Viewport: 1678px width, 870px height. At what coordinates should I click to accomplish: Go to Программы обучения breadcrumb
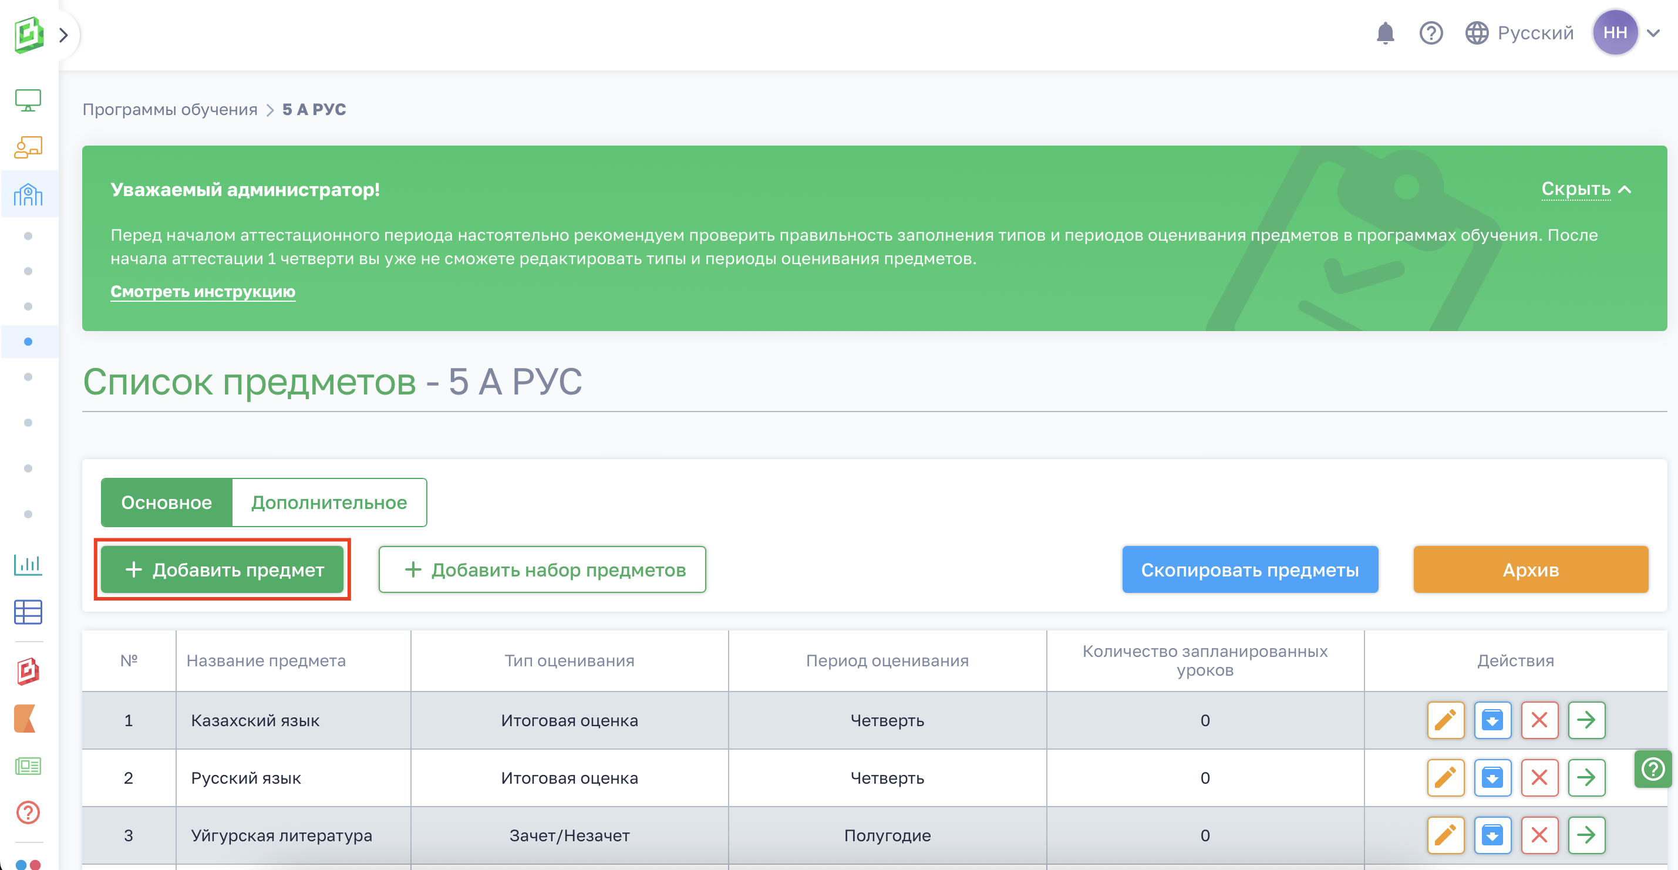click(x=170, y=109)
